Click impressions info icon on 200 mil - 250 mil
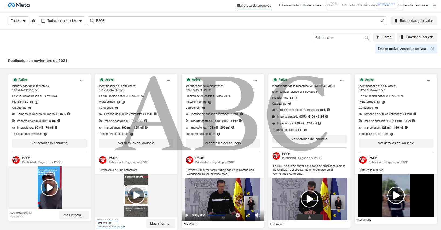441x230 pixels. tap(319, 123)
